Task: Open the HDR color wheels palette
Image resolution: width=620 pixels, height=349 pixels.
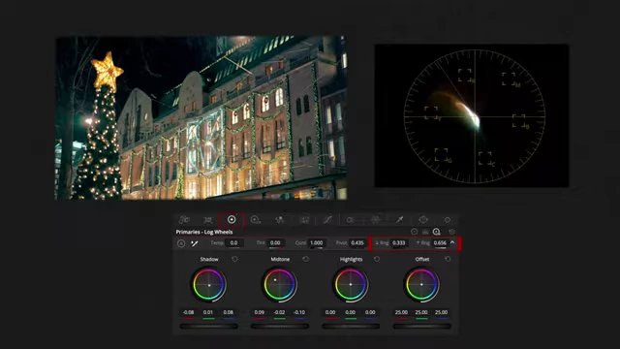Action: [x=256, y=220]
